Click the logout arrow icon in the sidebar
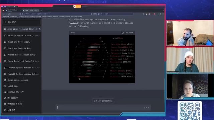214x120 pixels. coord(5,110)
